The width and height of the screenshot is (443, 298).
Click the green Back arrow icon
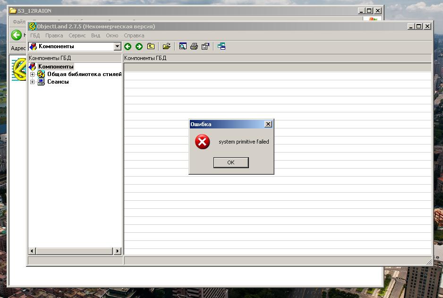[128, 46]
